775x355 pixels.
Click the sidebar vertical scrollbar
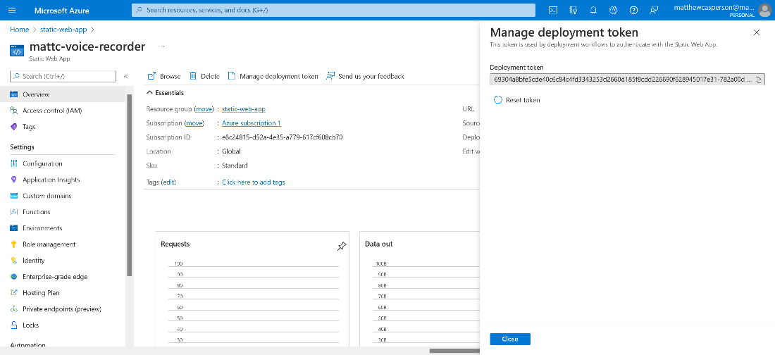point(130,185)
